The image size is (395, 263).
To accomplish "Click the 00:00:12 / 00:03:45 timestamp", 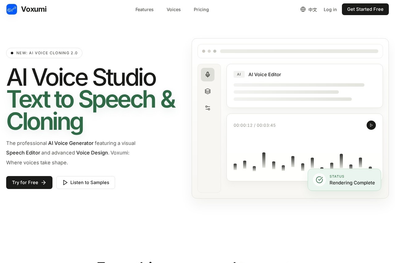I will [255, 125].
